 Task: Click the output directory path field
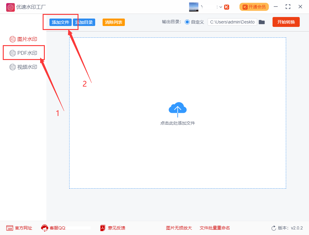(x=232, y=22)
